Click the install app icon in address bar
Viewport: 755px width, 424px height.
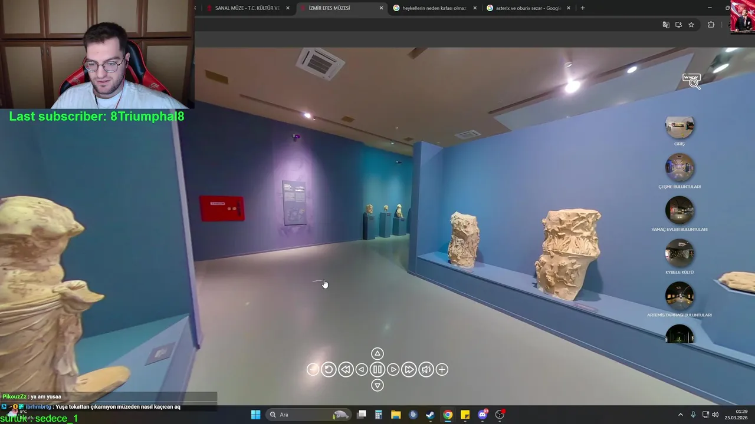pyautogui.click(x=678, y=25)
